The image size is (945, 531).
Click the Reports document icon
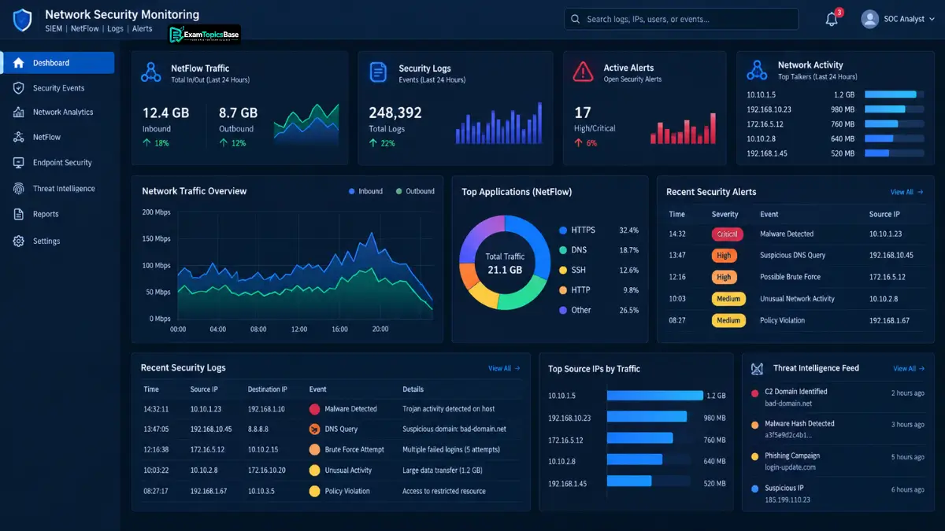(x=19, y=214)
